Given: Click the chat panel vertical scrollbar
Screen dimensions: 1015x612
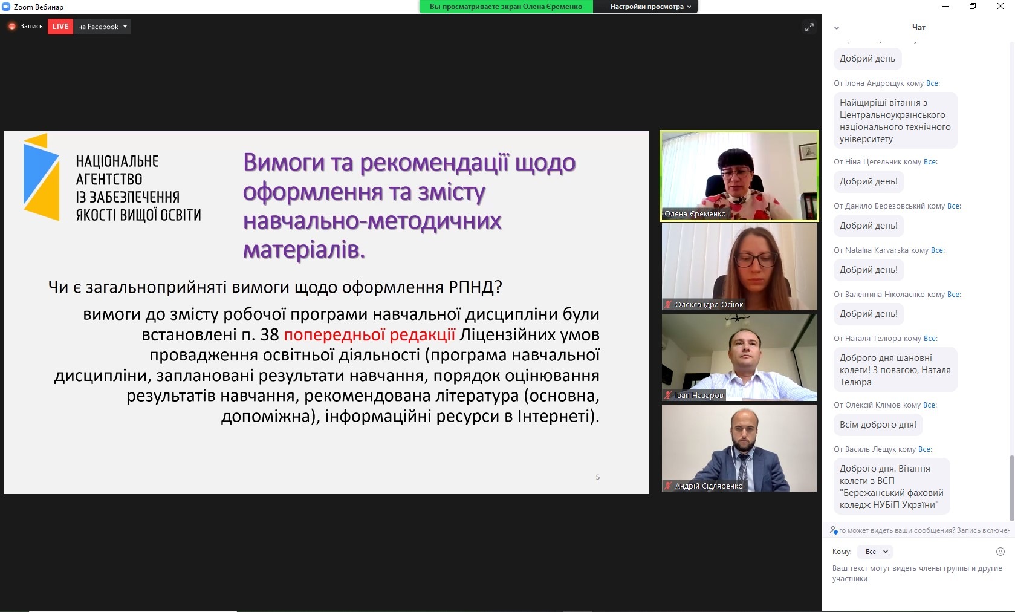Looking at the screenshot, I should coord(1012,487).
